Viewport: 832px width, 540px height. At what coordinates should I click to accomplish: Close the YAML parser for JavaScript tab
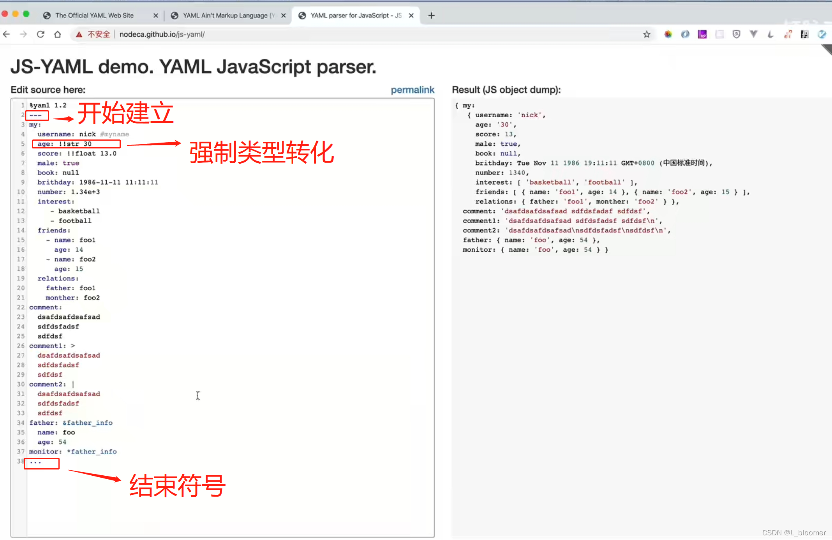point(411,16)
